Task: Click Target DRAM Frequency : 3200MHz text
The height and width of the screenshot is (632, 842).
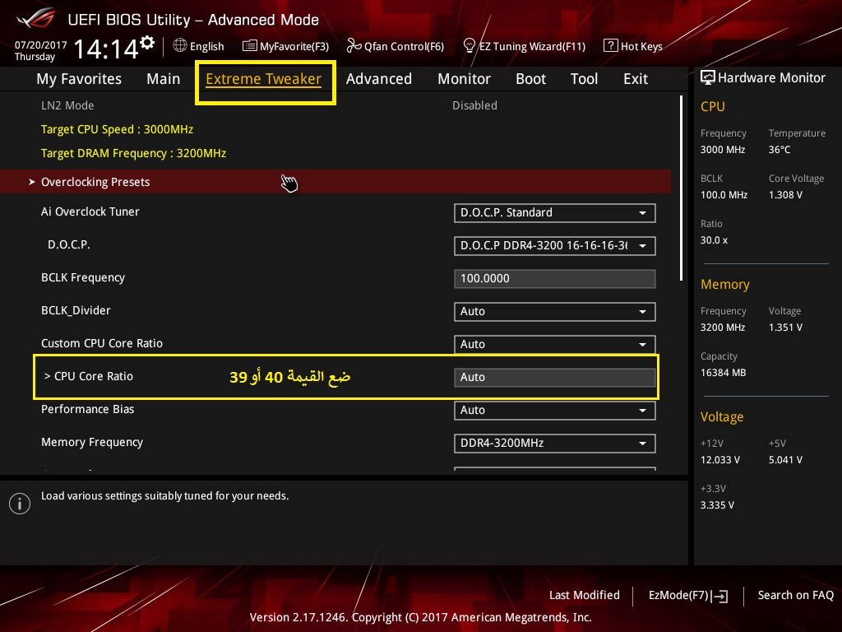Action: click(134, 153)
